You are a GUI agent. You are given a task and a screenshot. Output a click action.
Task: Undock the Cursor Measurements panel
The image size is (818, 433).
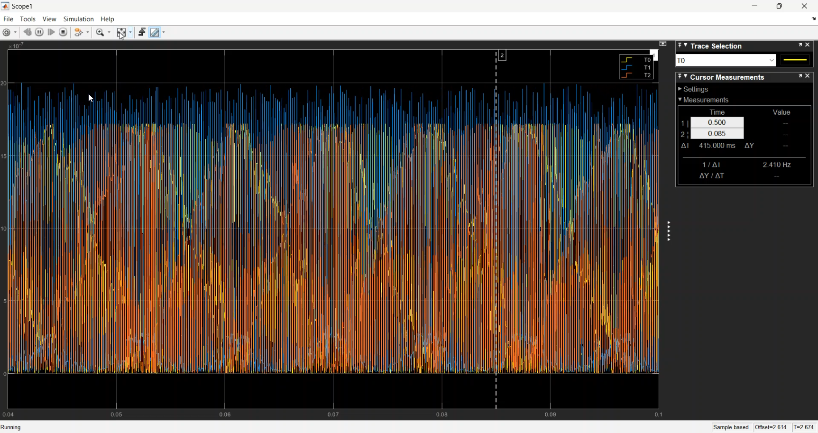coord(800,76)
